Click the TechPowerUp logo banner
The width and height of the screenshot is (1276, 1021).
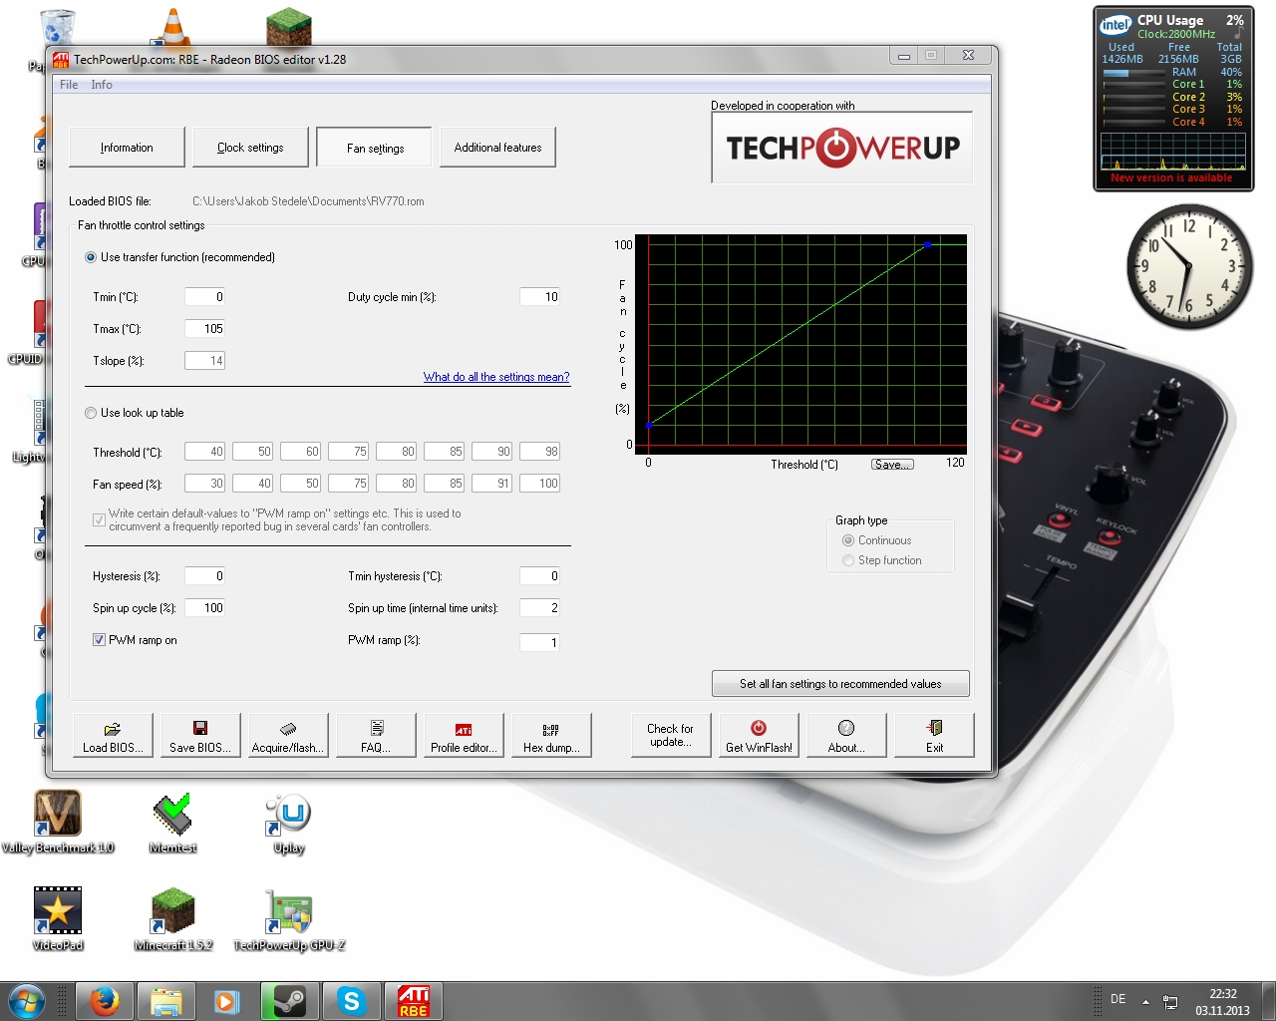pyautogui.click(x=842, y=148)
